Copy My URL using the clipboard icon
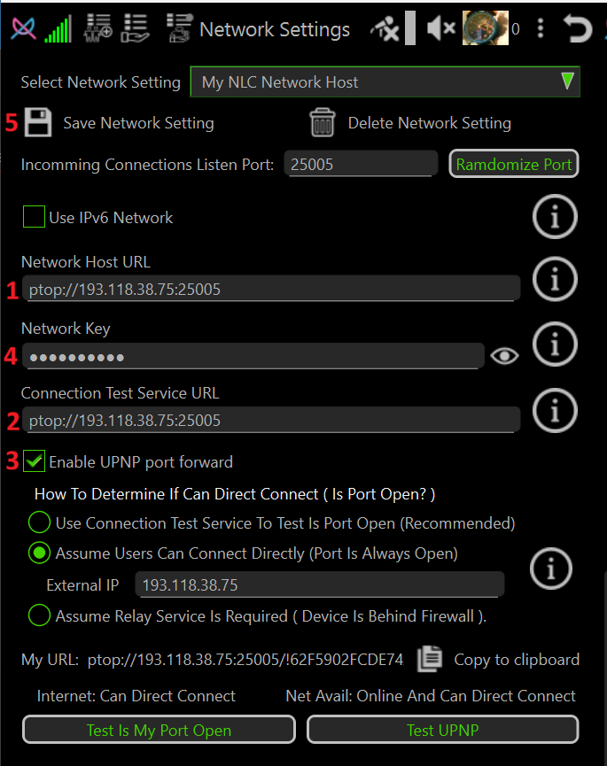The height and width of the screenshot is (766, 607). (x=430, y=660)
